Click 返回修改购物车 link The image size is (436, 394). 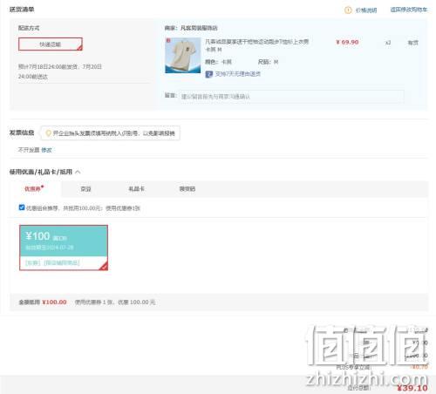(409, 10)
